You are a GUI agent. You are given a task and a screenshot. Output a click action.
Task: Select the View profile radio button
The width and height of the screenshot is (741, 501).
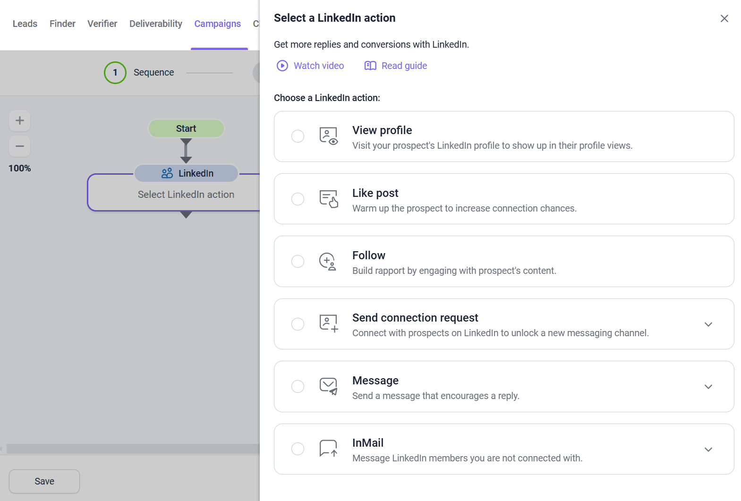pyautogui.click(x=298, y=136)
